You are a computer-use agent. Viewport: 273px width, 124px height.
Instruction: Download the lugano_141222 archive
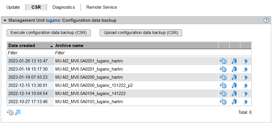coord(234,94)
